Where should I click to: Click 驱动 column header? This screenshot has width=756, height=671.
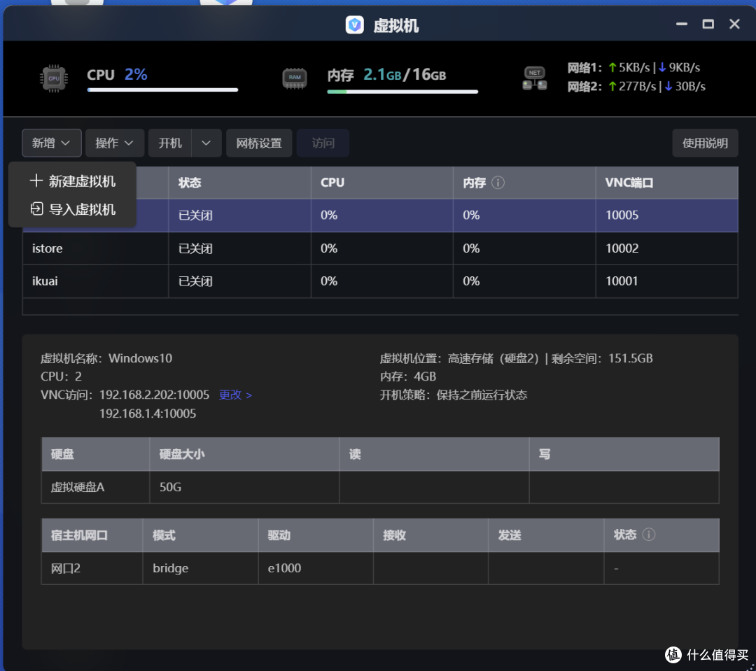(x=316, y=535)
